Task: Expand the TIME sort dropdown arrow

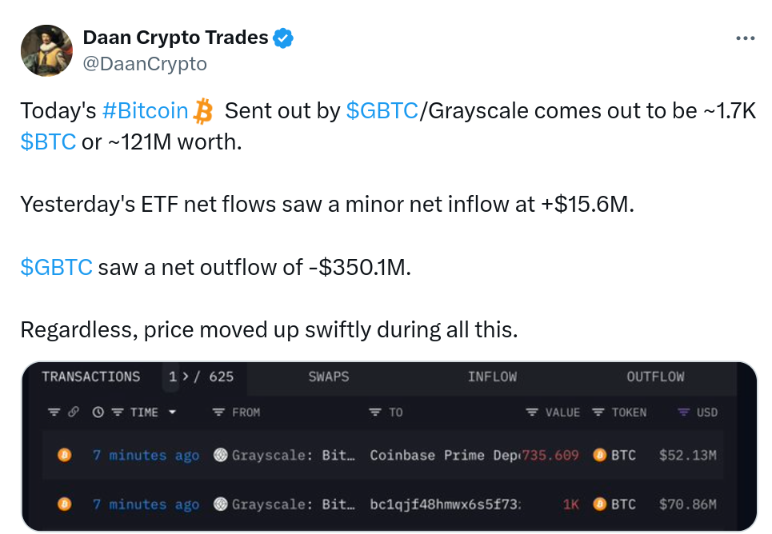Action: (172, 412)
